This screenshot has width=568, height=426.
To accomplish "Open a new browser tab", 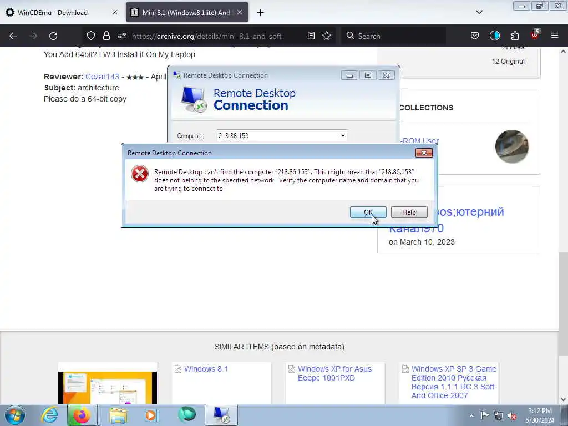I will pyautogui.click(x=260, y=13).
